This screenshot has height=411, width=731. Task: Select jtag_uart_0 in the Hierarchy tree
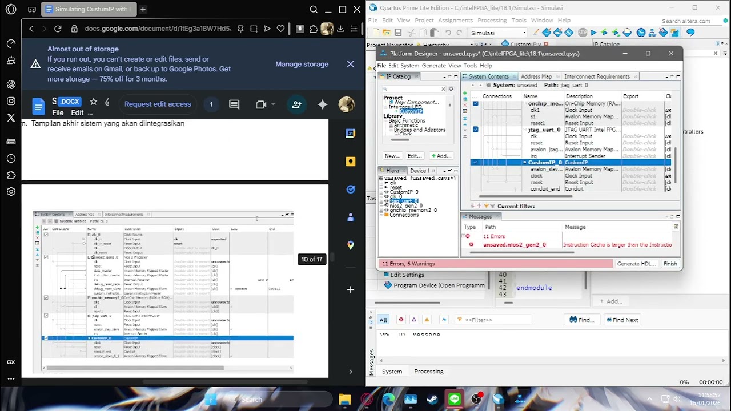pos(404,201)
